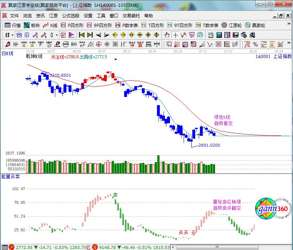
Task: Click the 乾坤K线 indicator label
Action: click(34, 57)
